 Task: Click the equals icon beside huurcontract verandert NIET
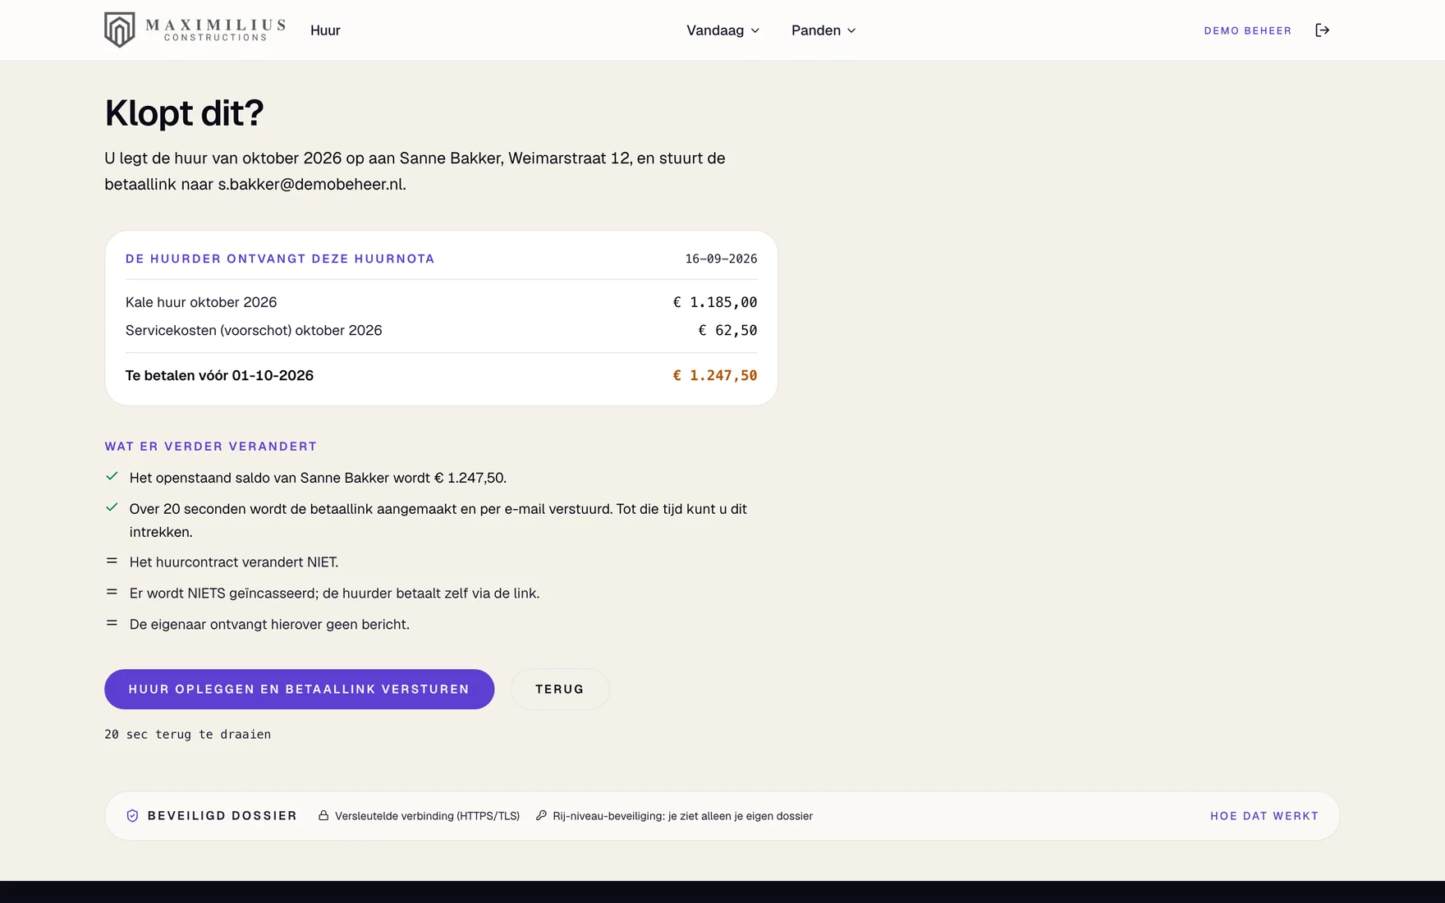[x=112, y=562]
